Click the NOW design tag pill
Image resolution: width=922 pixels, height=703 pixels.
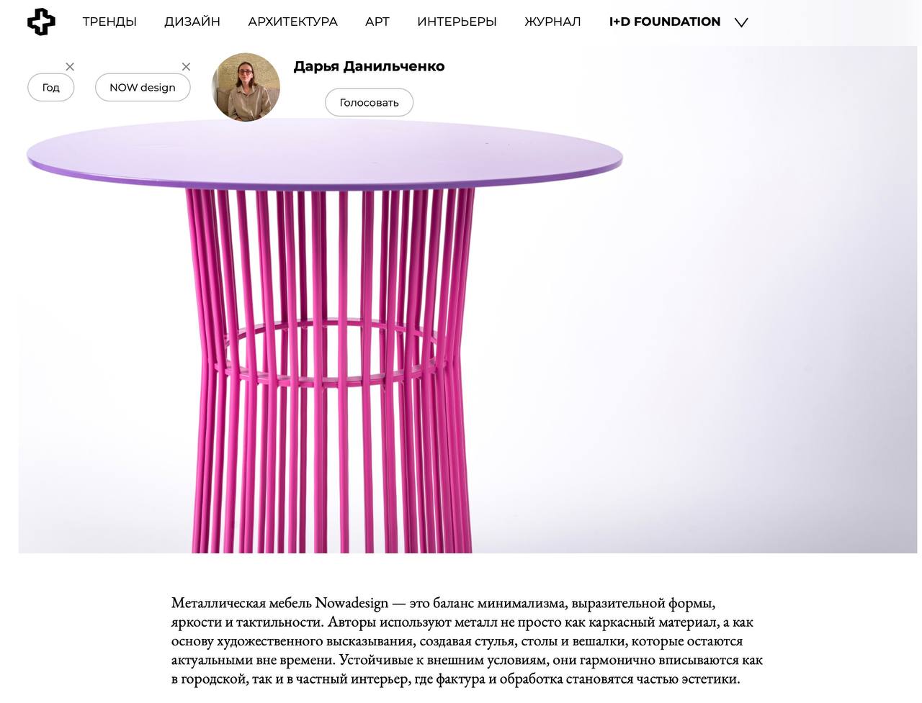(x=143, y=87)
